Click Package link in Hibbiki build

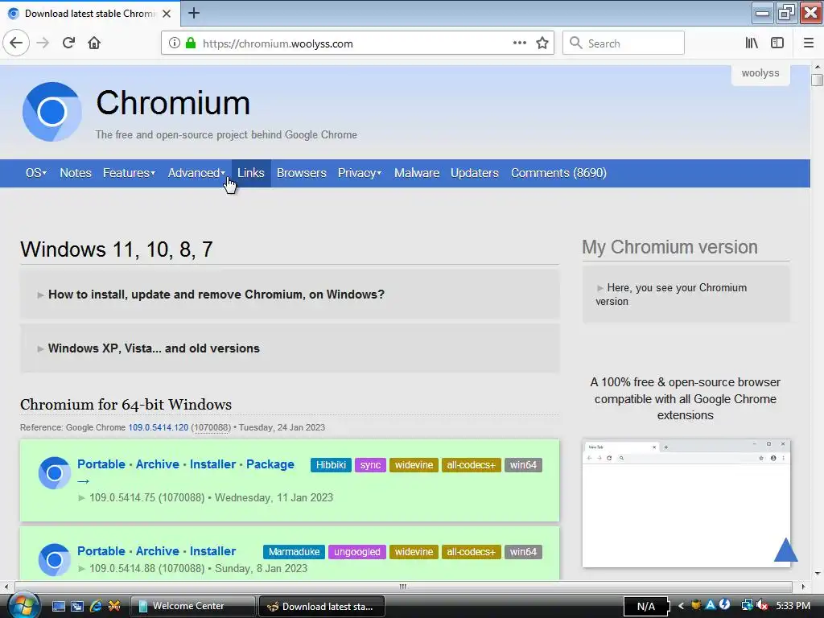[270, 464]
